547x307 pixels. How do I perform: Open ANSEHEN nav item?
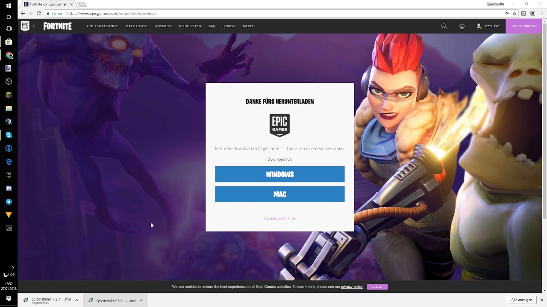coord(163,26)
